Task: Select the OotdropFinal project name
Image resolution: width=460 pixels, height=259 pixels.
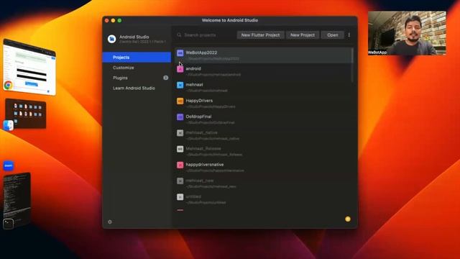Action: [x=198, y=117]
